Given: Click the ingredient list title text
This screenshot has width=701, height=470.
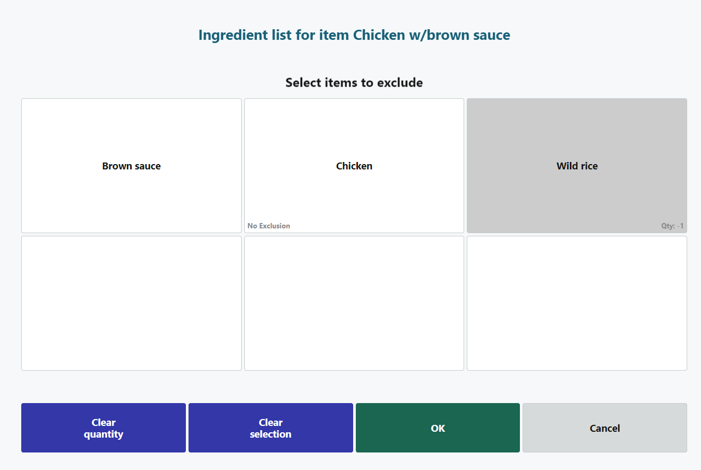Looking at the screenshot, I should [354, 35].
